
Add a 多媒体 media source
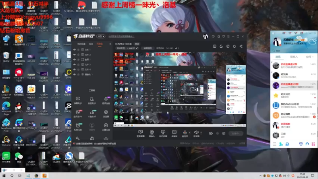(x=174, y=134)
